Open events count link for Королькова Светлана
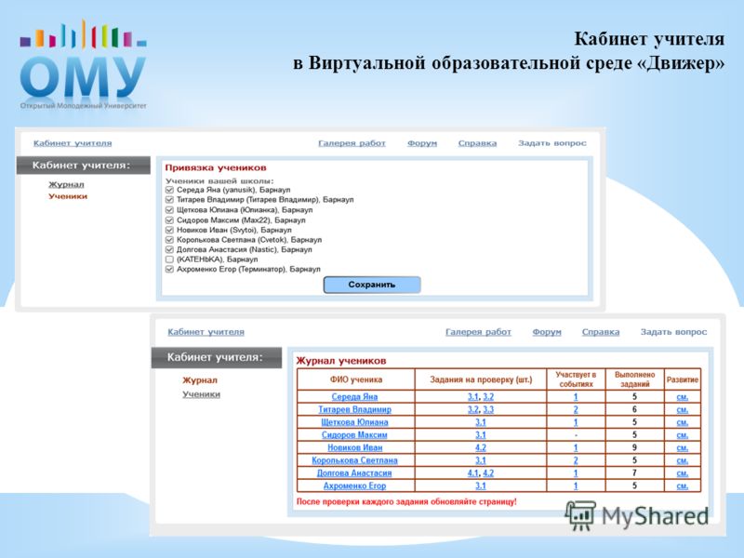Screen dimensions: 744x558 tap(576, 460)
